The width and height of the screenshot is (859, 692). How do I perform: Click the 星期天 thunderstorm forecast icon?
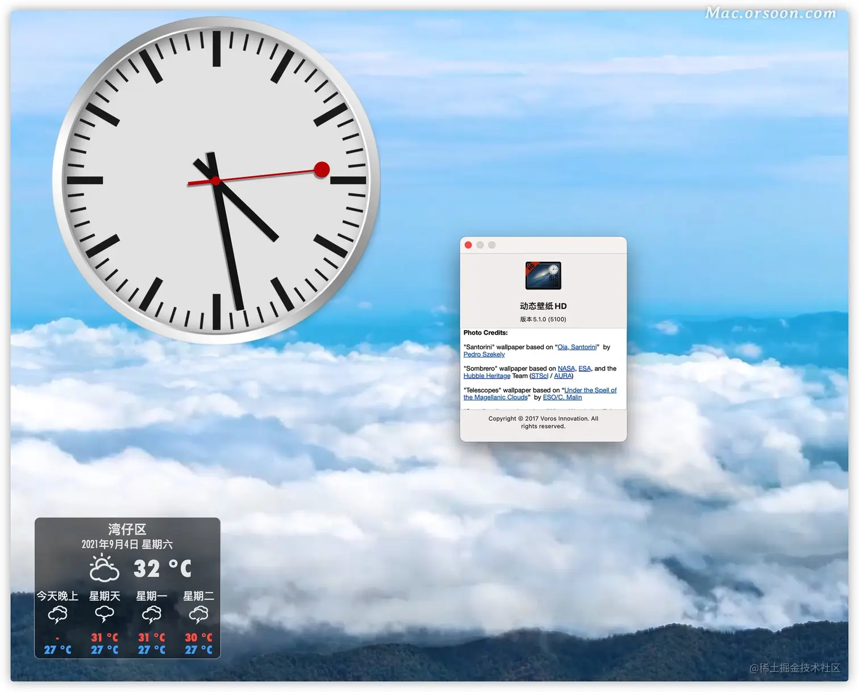[105, 615]
